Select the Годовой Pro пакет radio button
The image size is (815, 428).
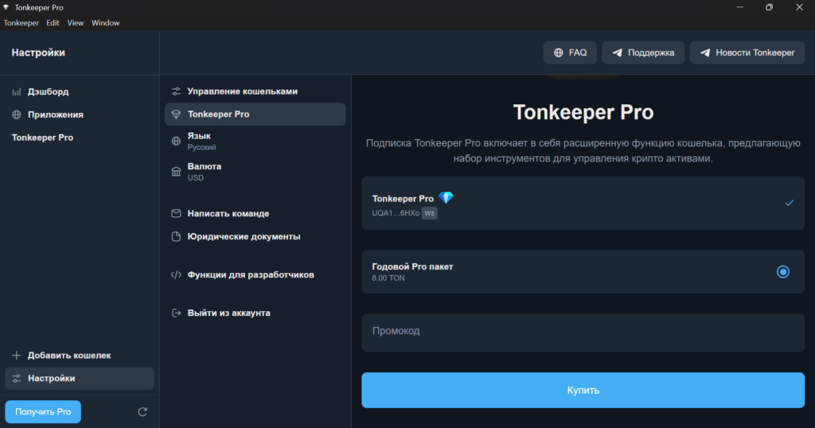click(x=782, y=272)
